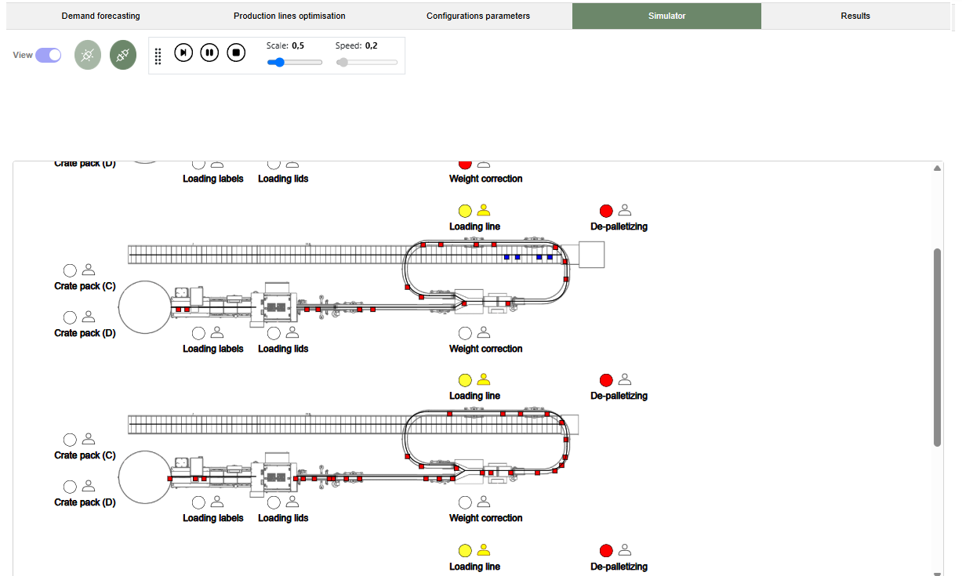Click the dark green connect plug icon
The height and width of the screenshot is (576, 962).
click(x=123, y=55)
